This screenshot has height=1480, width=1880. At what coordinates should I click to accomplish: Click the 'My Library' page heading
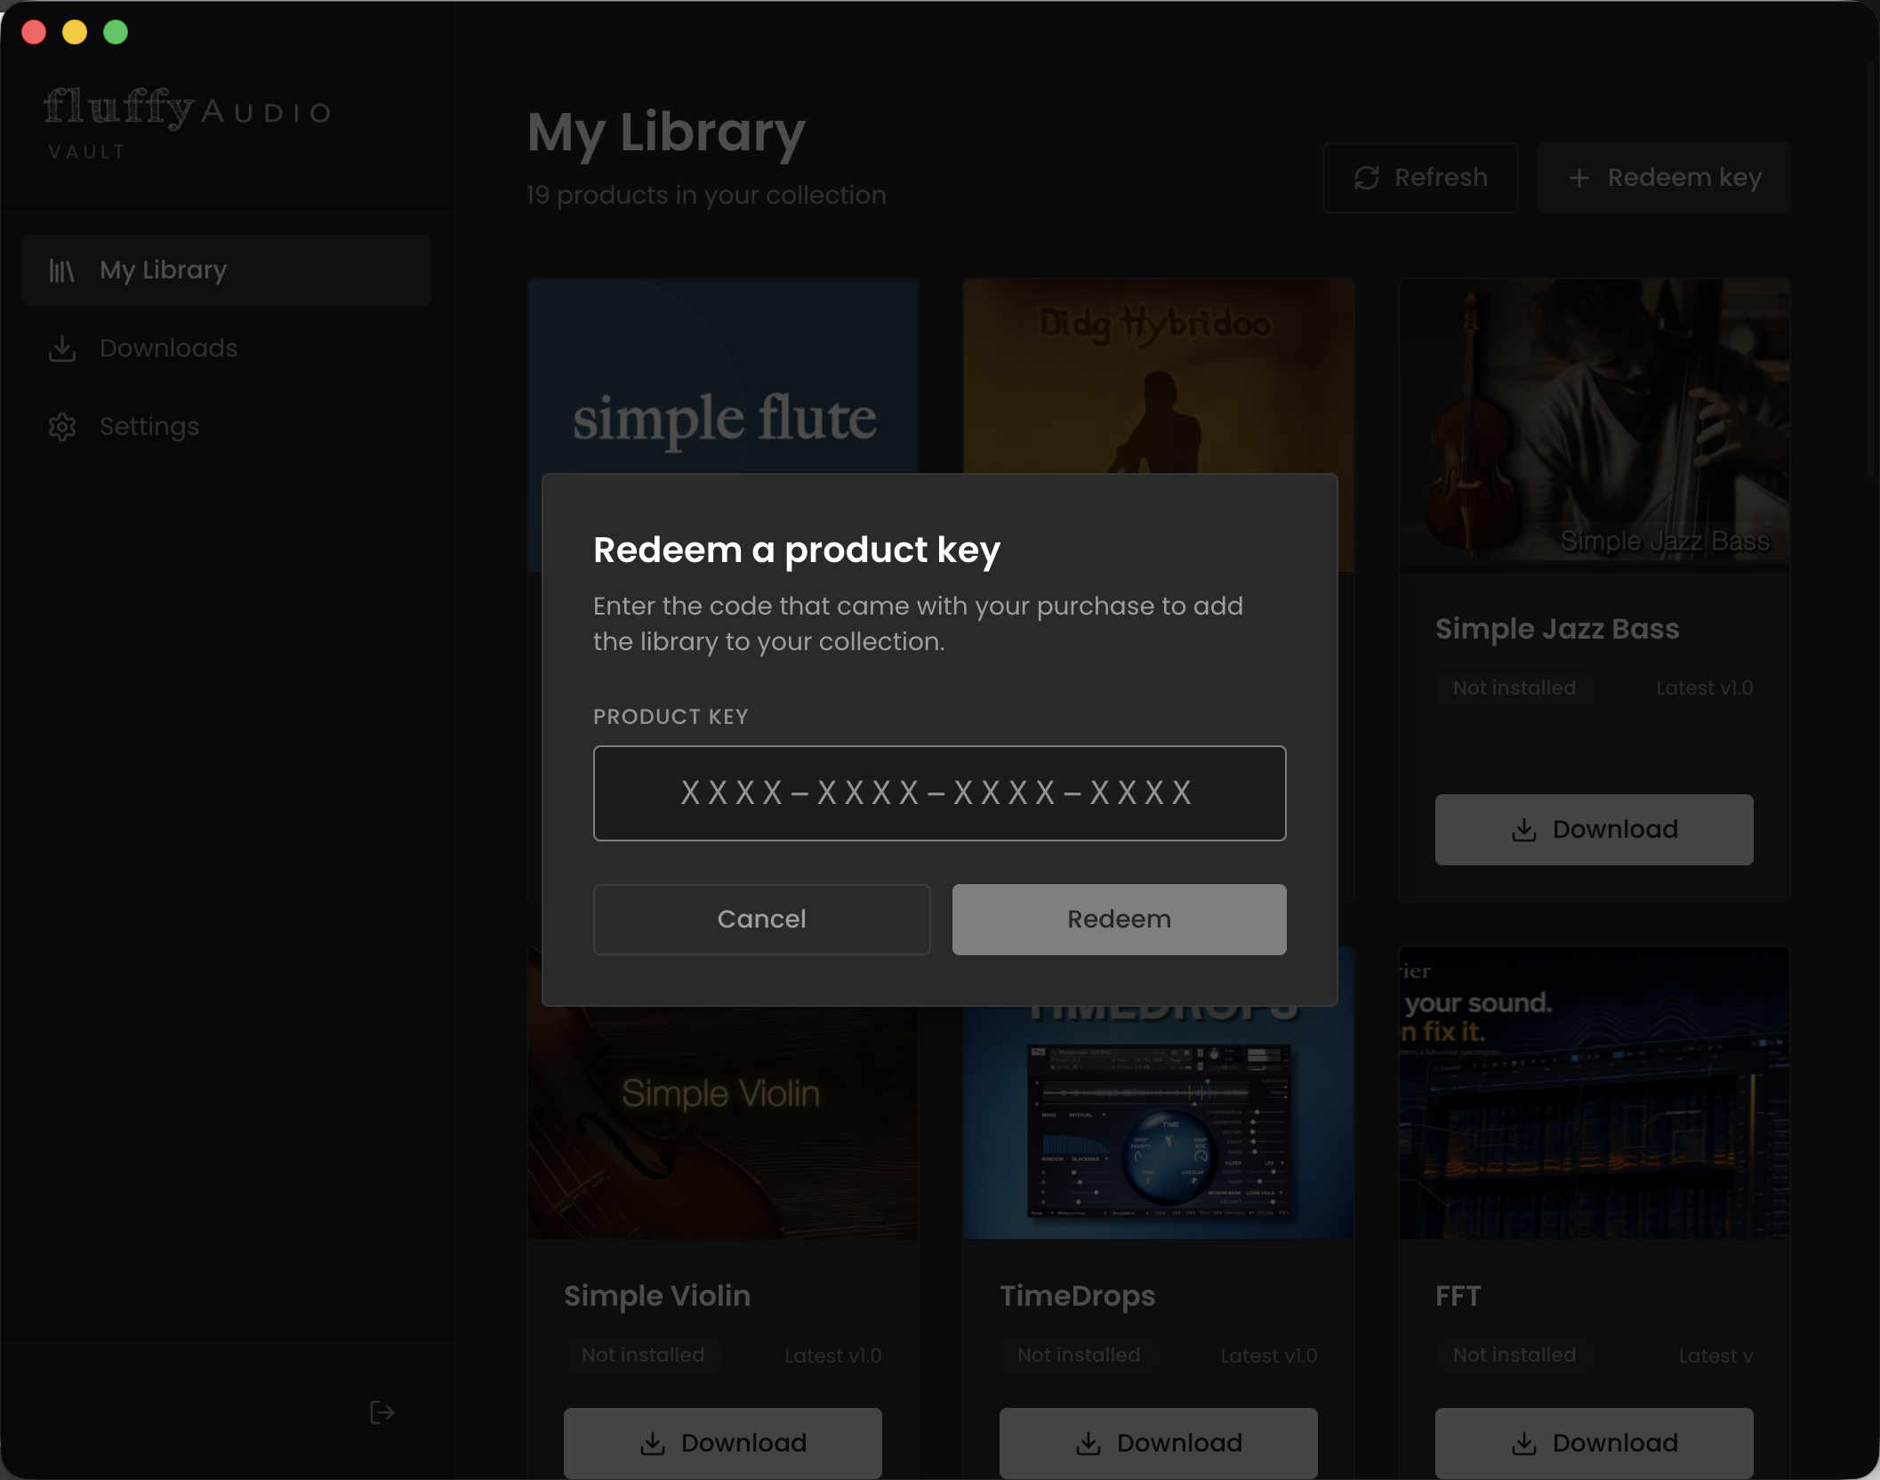click(x=666, y=133)
